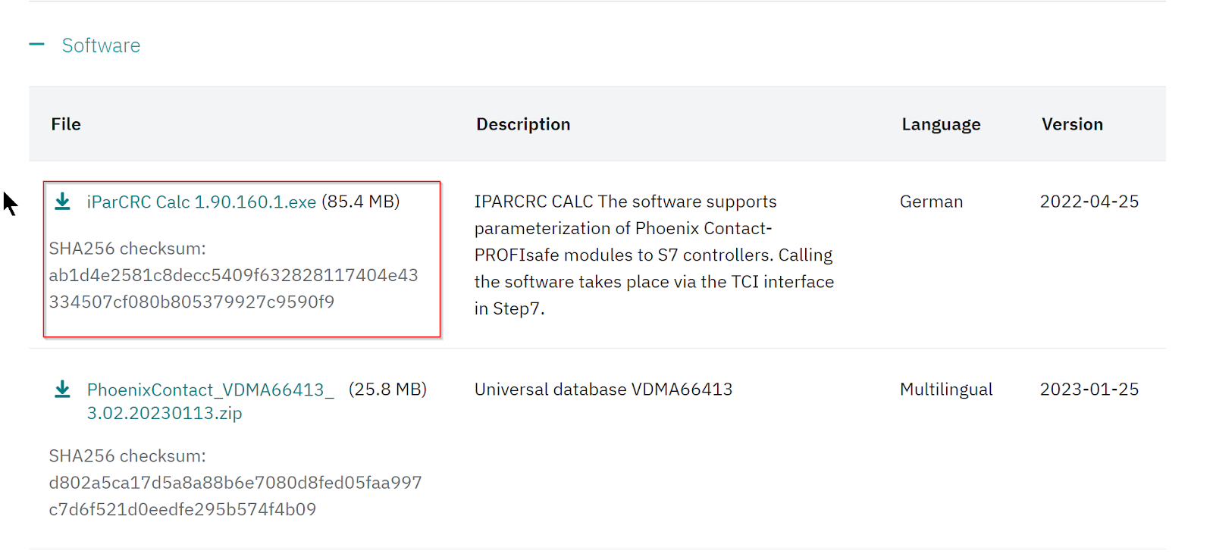Image resolution: width=1213 pixels, height=557 pixels.
Task: Click the download icon for iParCRC Calc
Action: [x=62, y=202]
